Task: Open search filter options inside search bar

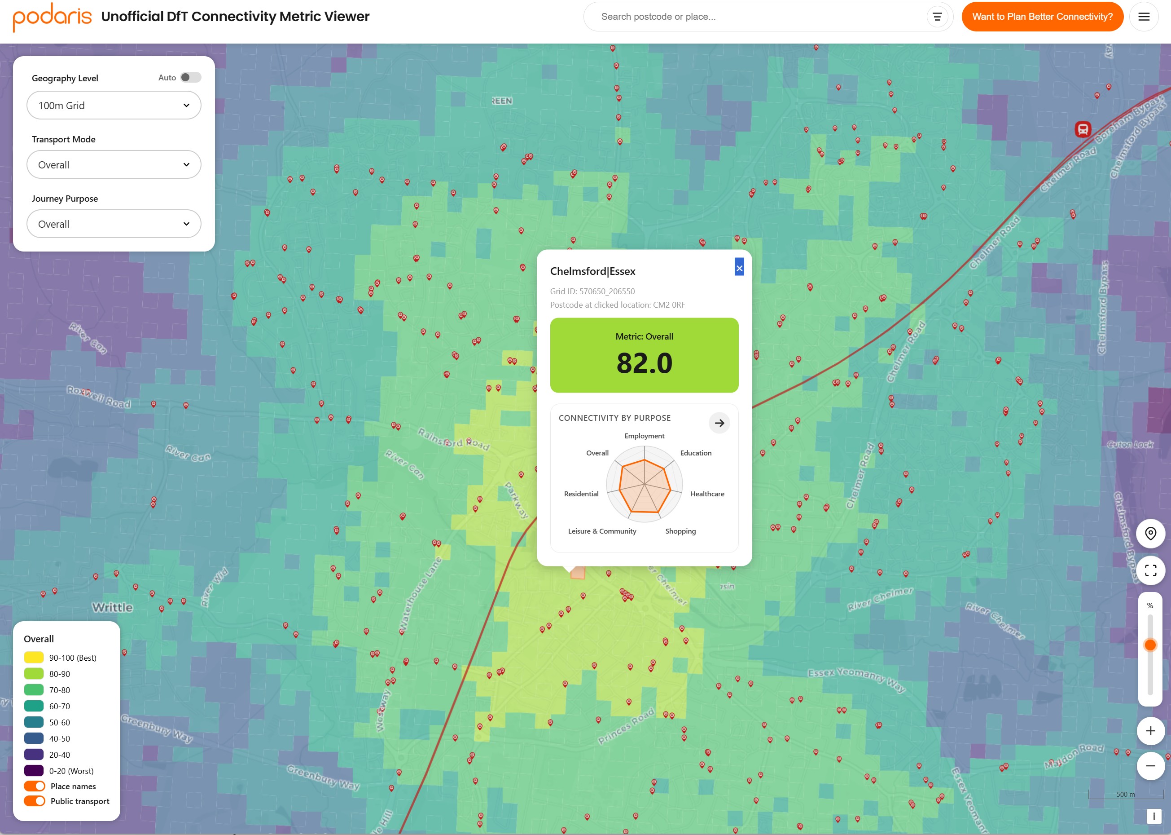Action: tap(937, 16)
